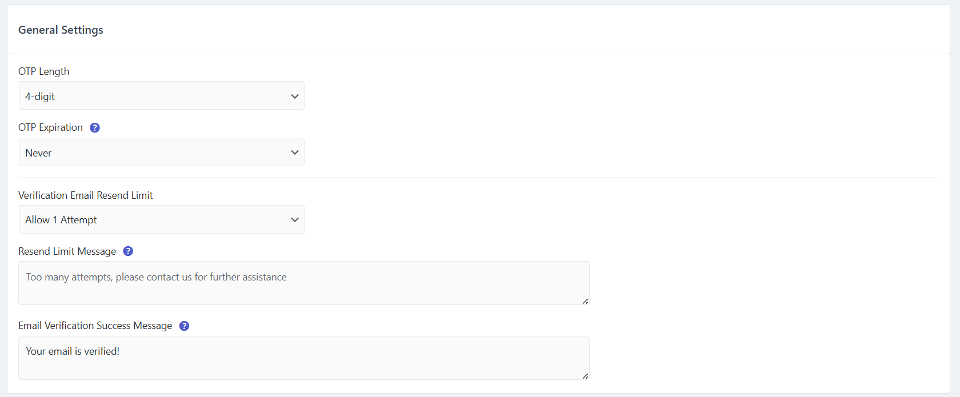The width and height of the screenshot is (960, 397).
Task: Click the divider line below OTP Expiration
Action: (x=478, y=177)
